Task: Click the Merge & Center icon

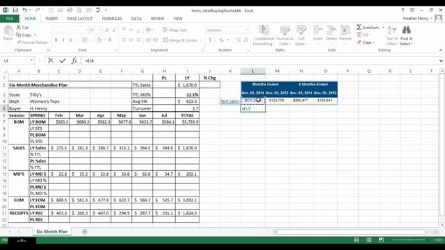Action: tap(180, 40)
